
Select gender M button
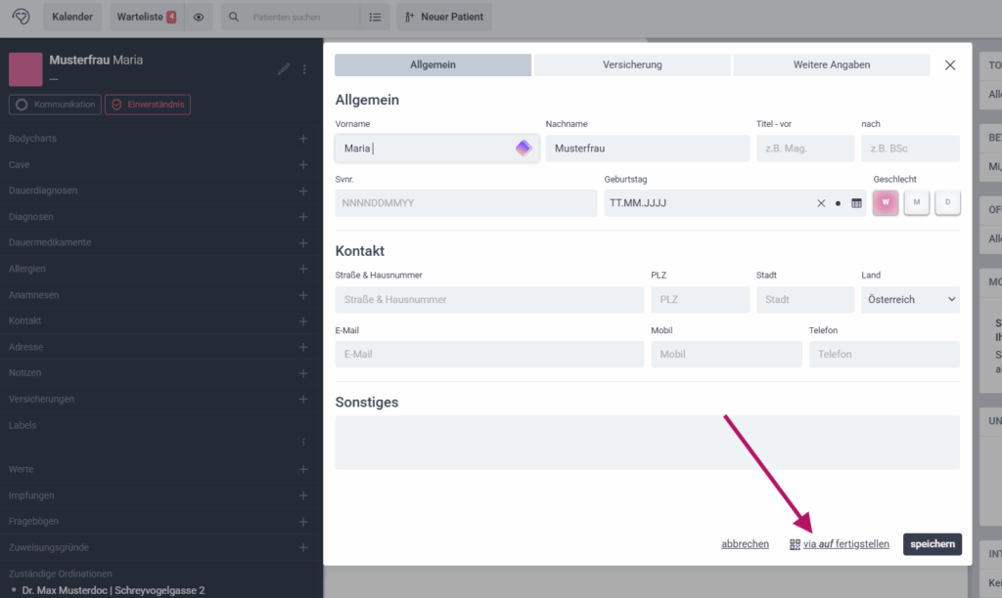[x=916, y=202]
